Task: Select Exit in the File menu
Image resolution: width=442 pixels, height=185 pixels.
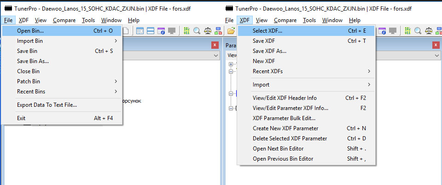Action: tap(62, 118)
